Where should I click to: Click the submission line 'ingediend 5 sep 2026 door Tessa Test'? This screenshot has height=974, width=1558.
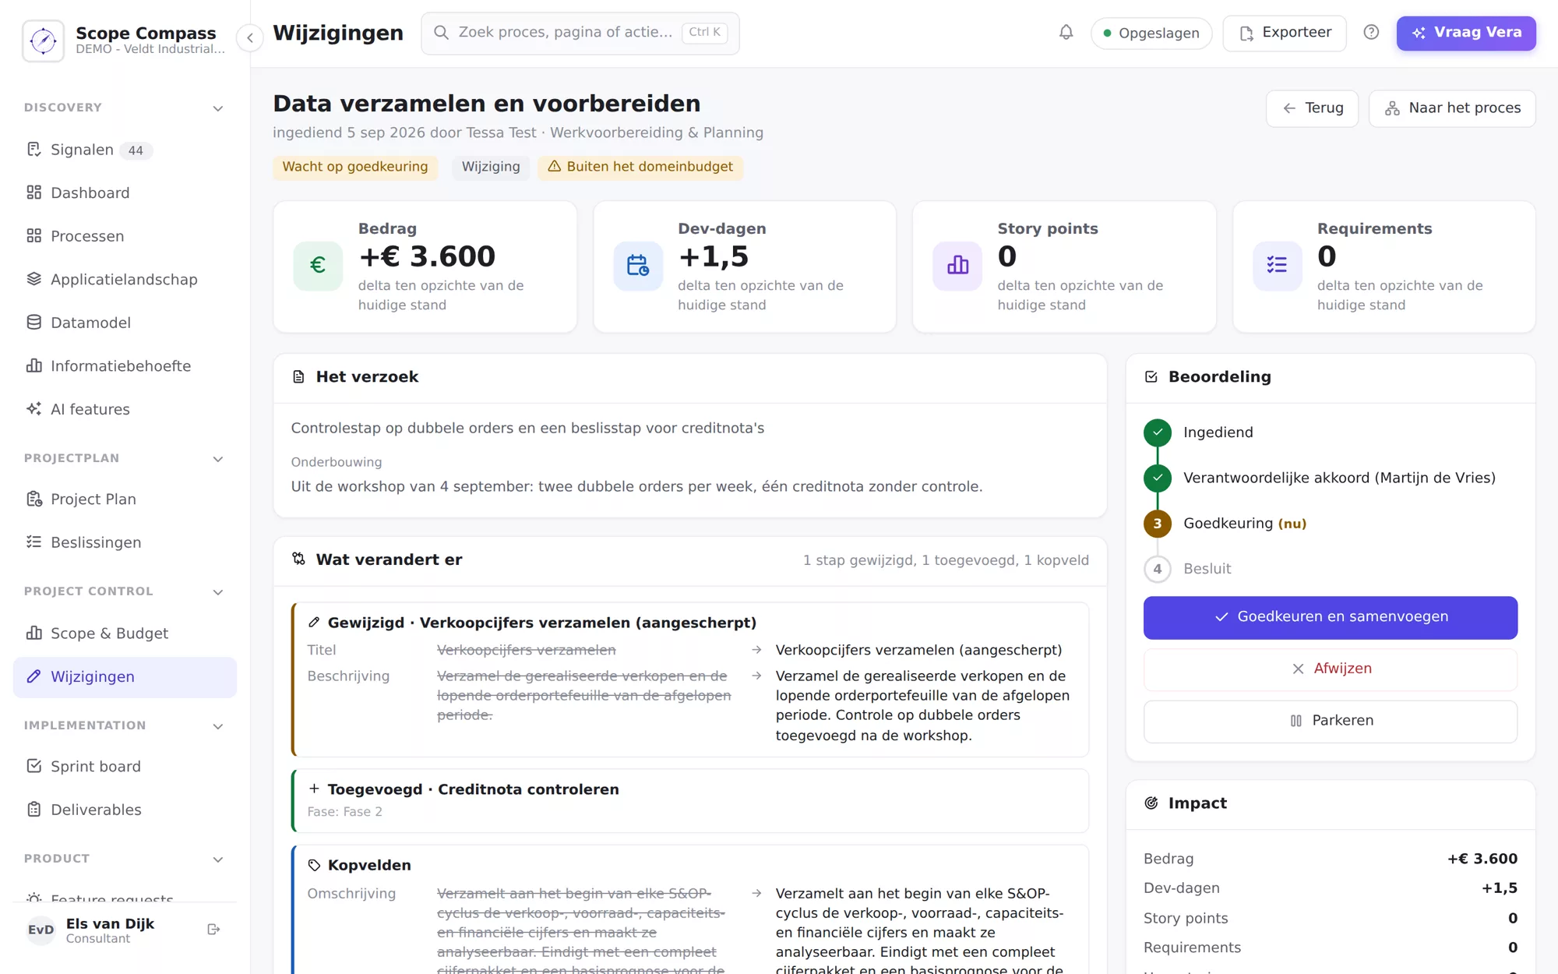[404, 132]
